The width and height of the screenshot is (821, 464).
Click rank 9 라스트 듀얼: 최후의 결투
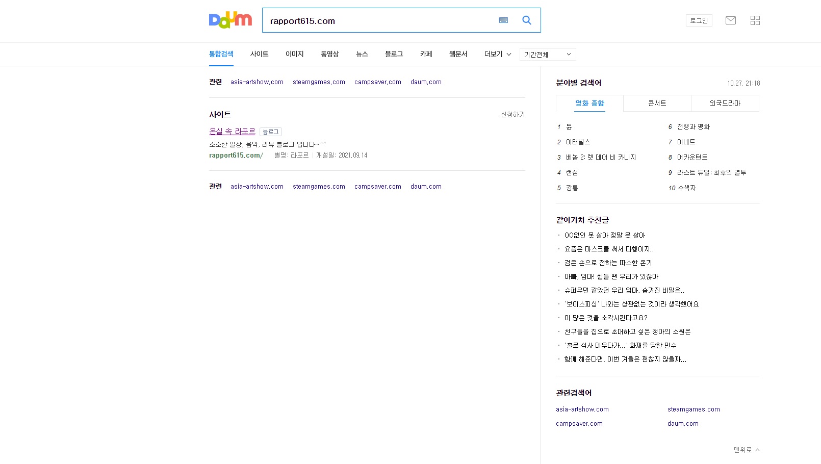pyautogui.click(x=712, y=173)
